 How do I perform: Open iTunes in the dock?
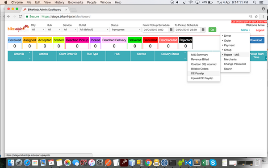tap(92, 163)
